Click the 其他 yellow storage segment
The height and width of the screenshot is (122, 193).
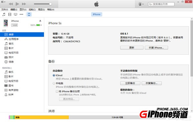click(41, 117)
